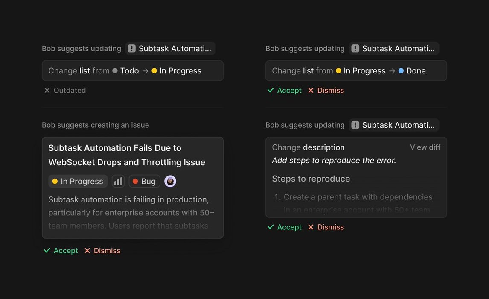Screen dimensions: 489x299
Task: Click the blue Done status dot
Action: coord(401,71)
